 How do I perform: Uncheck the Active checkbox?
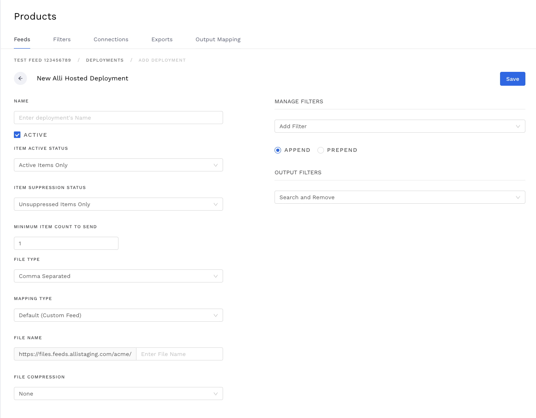pyautogui.click(x=17, y=135)
